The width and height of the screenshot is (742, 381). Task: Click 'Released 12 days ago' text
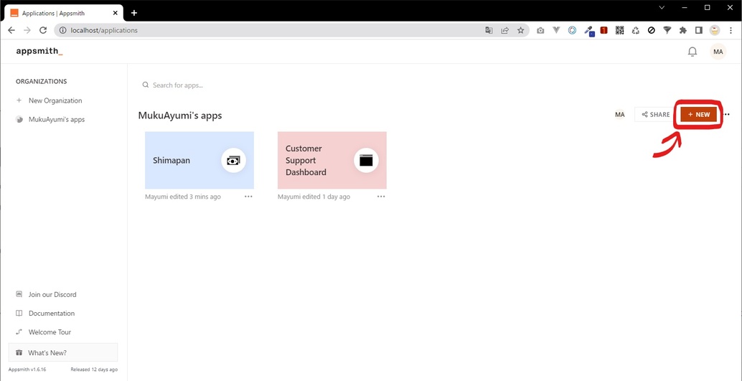pos(94,370)
